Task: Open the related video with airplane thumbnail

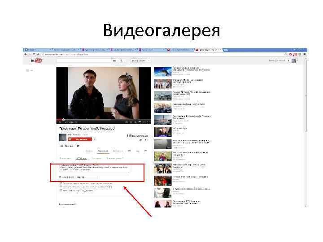Action: point(163,96)
